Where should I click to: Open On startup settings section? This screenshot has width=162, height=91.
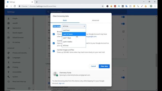pos(16,42)
